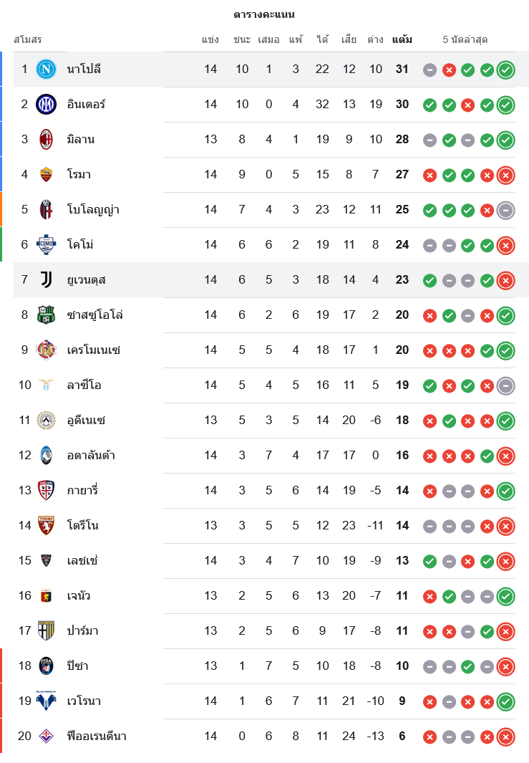Click Bologna's latest match draw icon

pyautogui.click(x=505, y=210)
